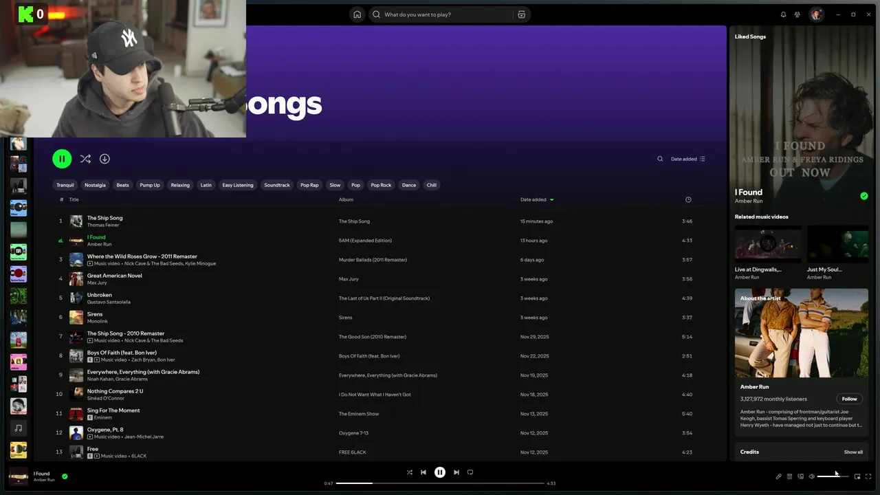Filter by the Pop Rap chip
This screenshot has width=880, height=495.
309,185
